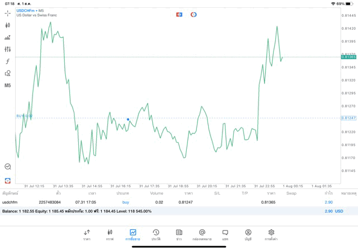Sort positions by กำไร profit column header
358x250 pixels.
329,193
